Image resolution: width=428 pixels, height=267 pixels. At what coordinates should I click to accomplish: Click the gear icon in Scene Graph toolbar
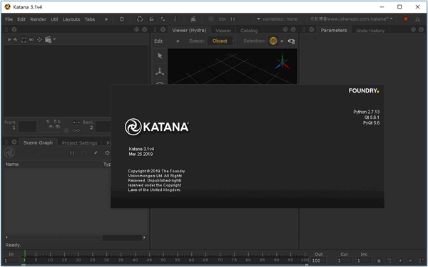coord(107,153)
